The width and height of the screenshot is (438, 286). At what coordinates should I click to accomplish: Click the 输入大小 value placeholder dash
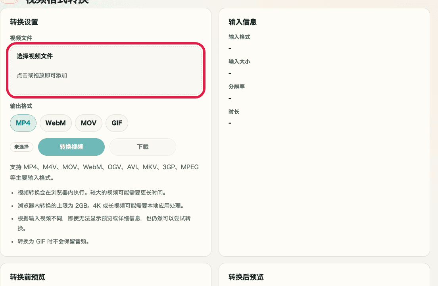[x=229, y=73]
